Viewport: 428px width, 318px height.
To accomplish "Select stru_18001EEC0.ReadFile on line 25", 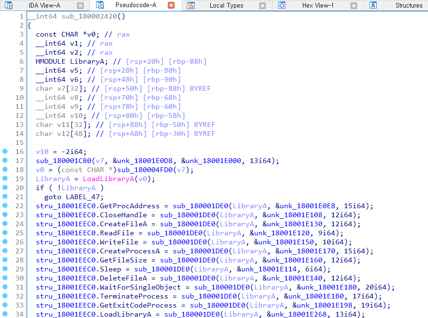I will 85,233.
